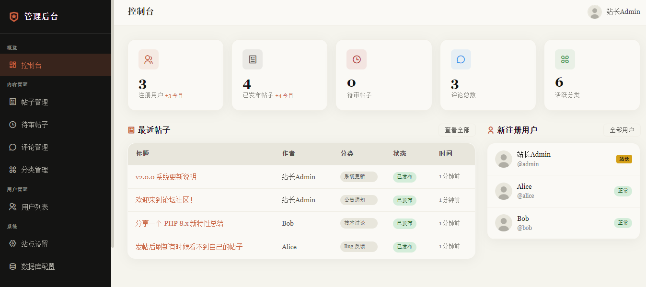Click the 状态 column header
The image size is (646, 287).
(400, 154)
